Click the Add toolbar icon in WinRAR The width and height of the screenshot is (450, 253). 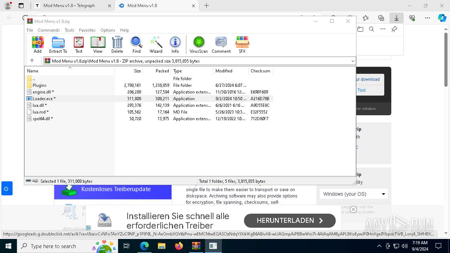tap(38, 45)
